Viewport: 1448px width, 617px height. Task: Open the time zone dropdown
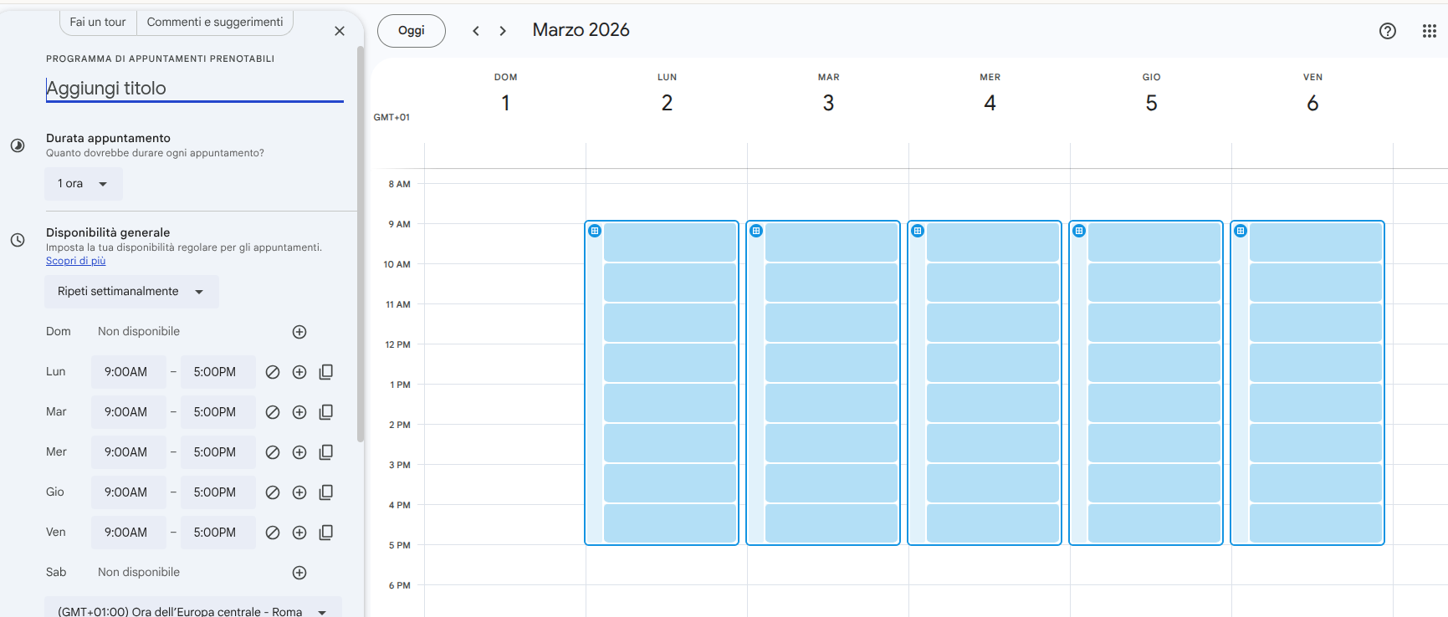click(x=193, y=608)
